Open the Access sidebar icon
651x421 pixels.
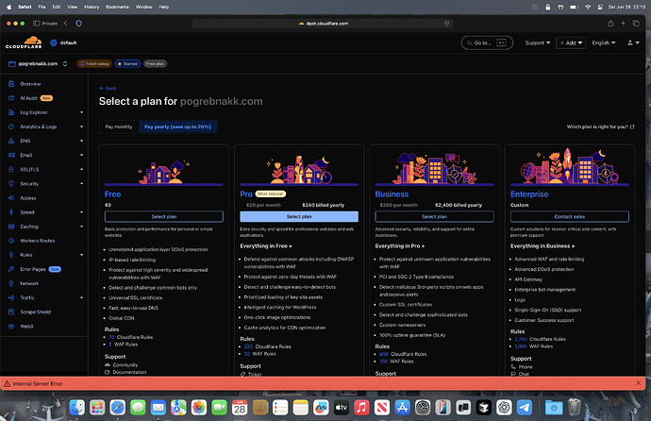(11, 198)
